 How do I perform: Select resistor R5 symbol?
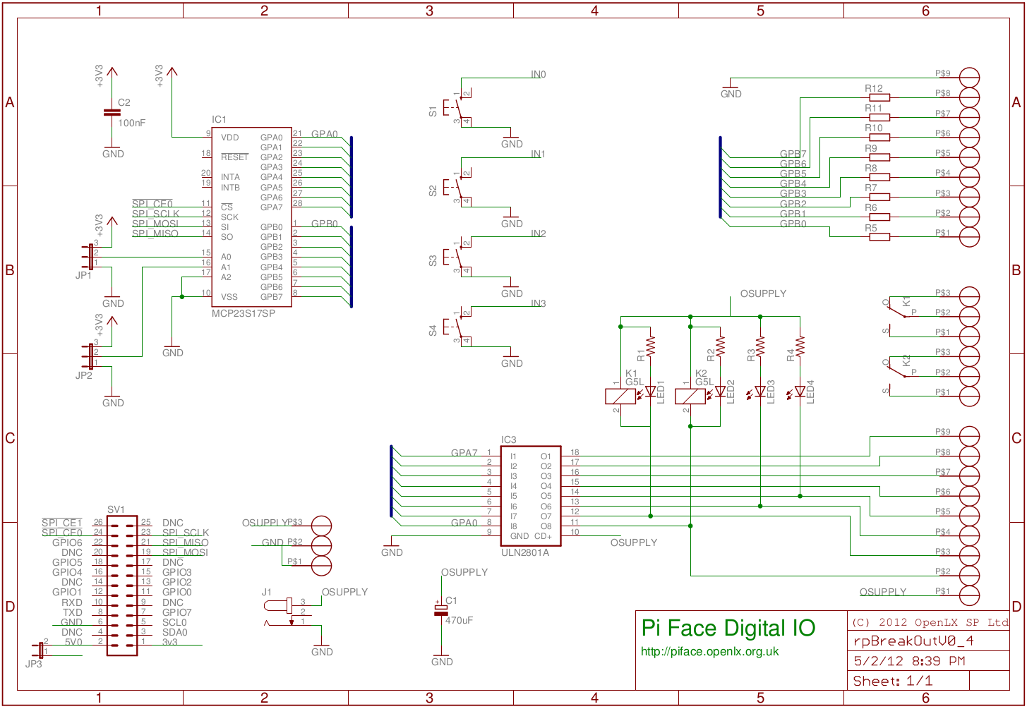[x=879, y=236]
